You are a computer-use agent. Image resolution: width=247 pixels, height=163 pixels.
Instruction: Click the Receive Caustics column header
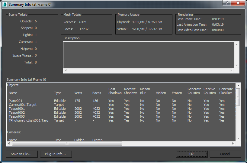click(x=210, y=91)
